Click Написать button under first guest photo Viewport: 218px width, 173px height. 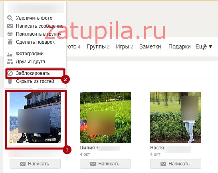[35, 164]
